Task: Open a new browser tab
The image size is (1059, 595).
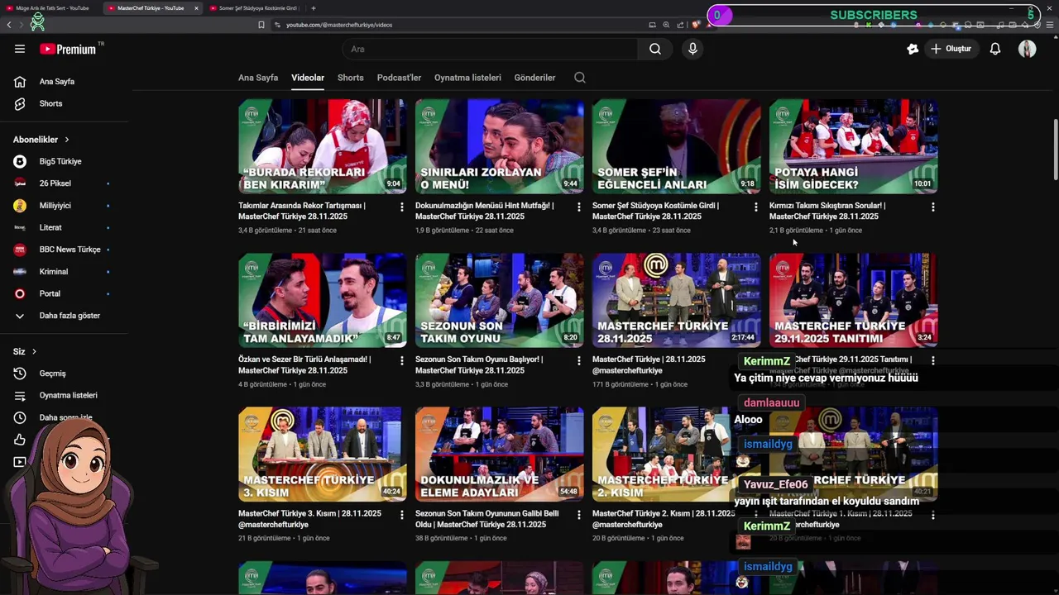Action: [x=313, y=8]
